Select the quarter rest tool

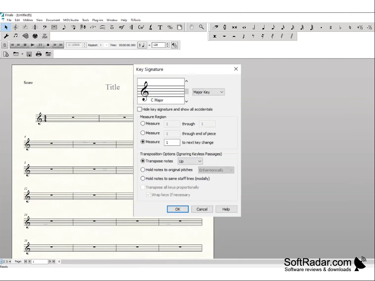coord(243,36)
